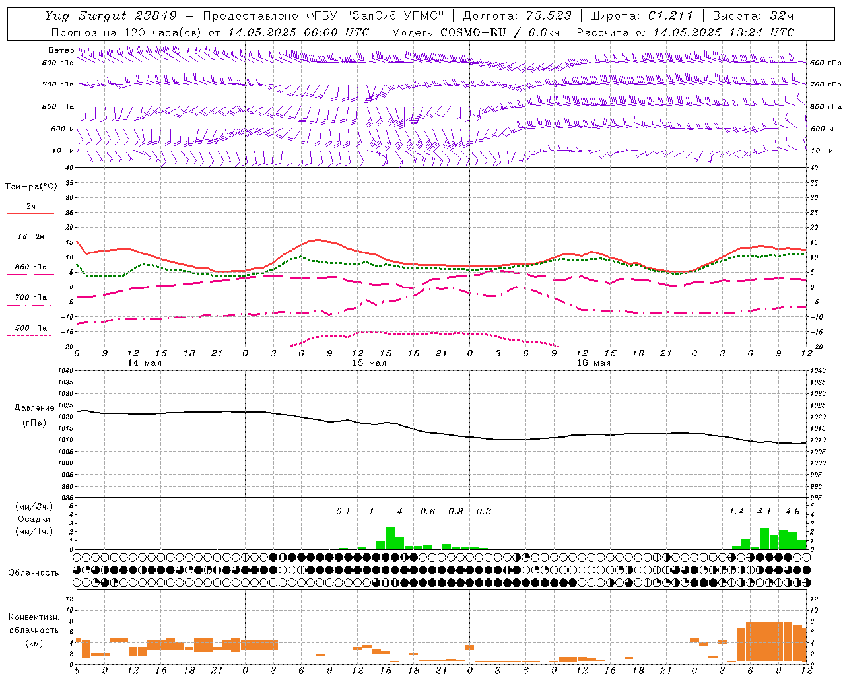Click the 0.1 three-hour precipitation value
Image resolution: width=845 pixels, height=676 pixels.
point(343,512)
